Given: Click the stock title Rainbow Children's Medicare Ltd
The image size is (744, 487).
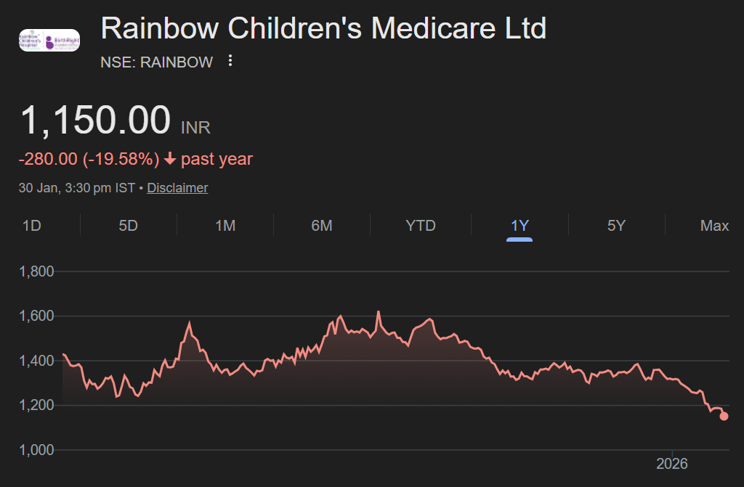Looking at the screenshot, I should coord(323,28).
